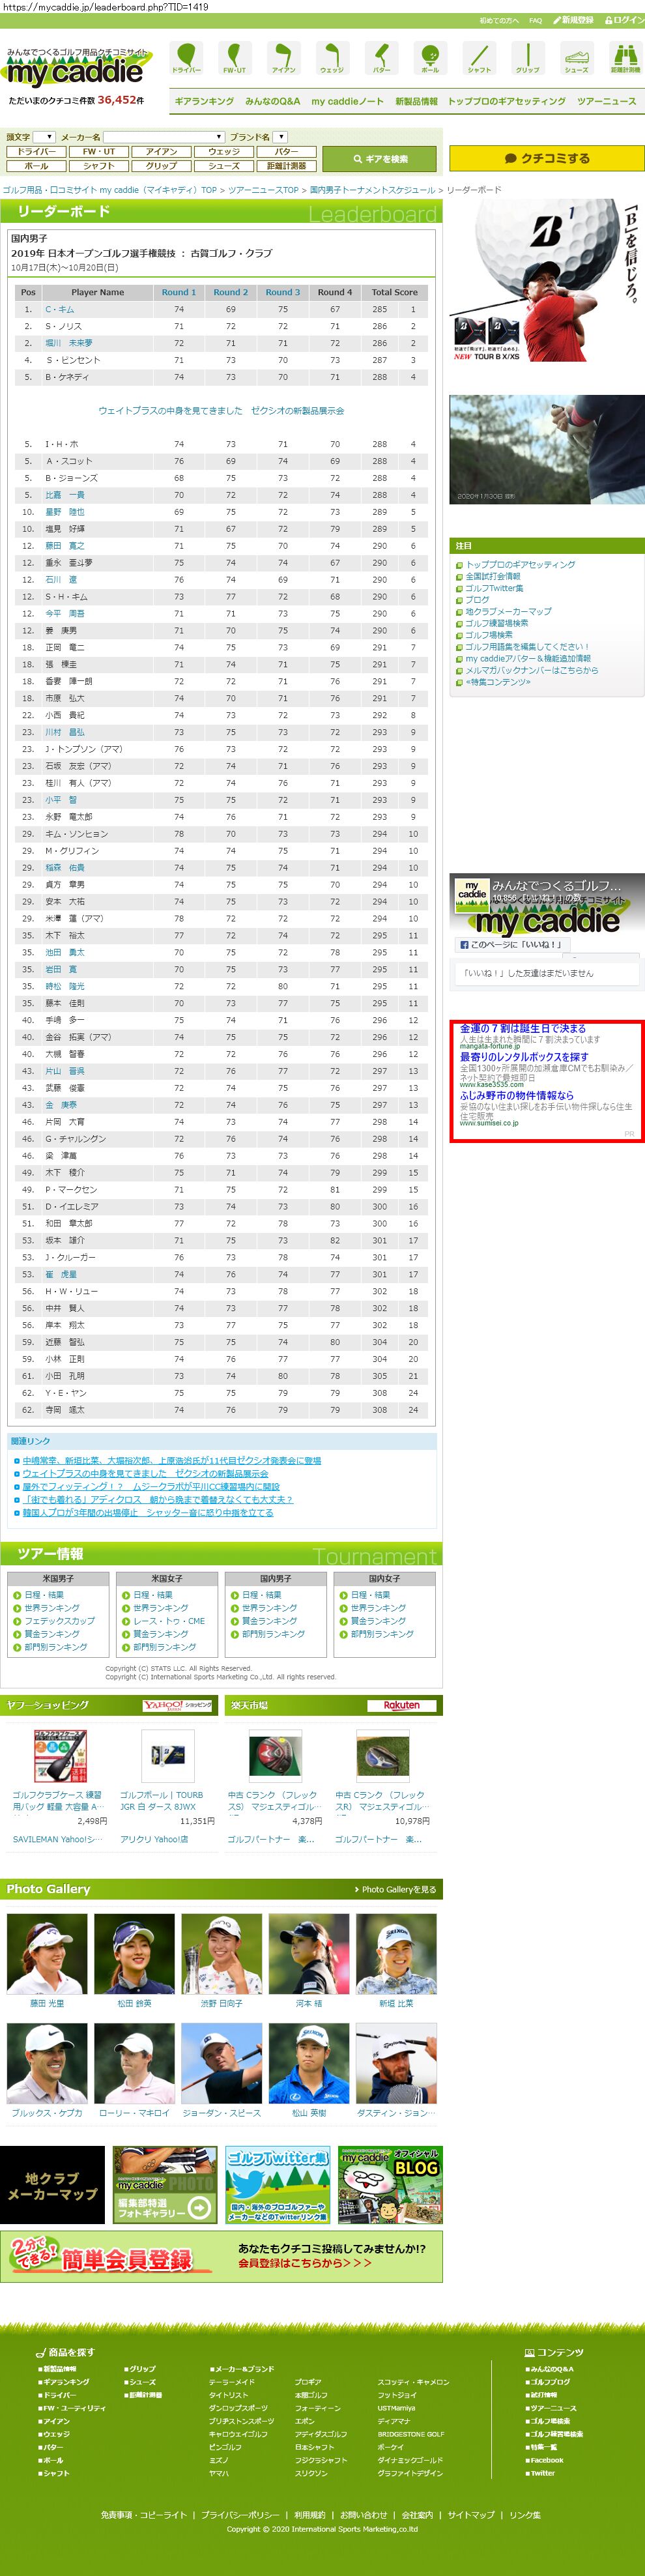The height and width of the screenshot is (2576, 645).
Task: Click the Putter (パター) icon
Action: [381, 57]
